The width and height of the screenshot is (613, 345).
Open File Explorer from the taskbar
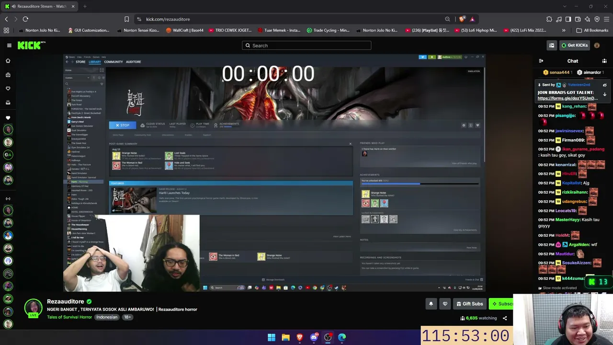285,337
